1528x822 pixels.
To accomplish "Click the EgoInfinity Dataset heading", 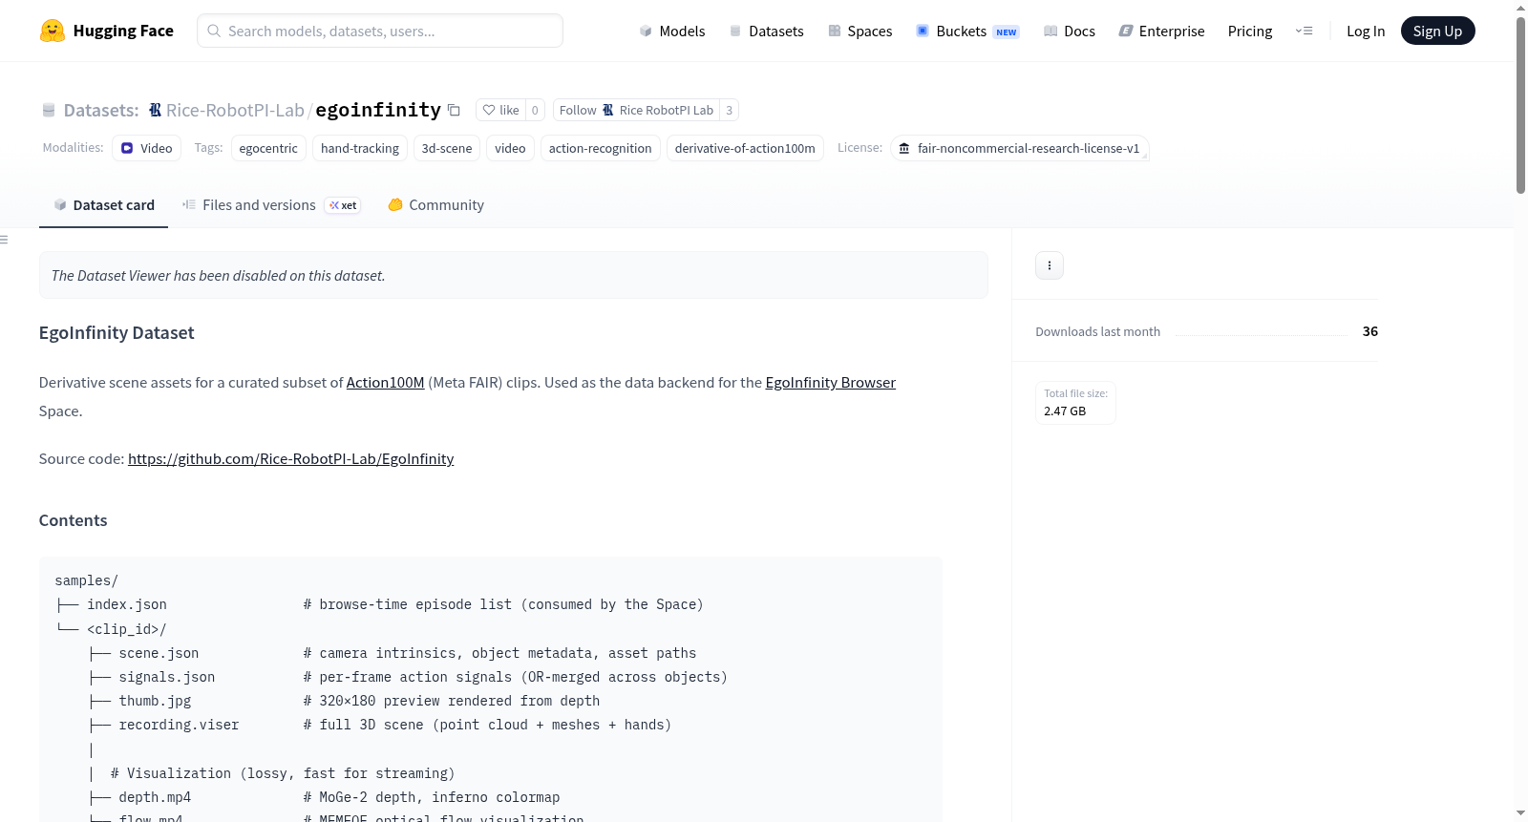I will (117, 332).
